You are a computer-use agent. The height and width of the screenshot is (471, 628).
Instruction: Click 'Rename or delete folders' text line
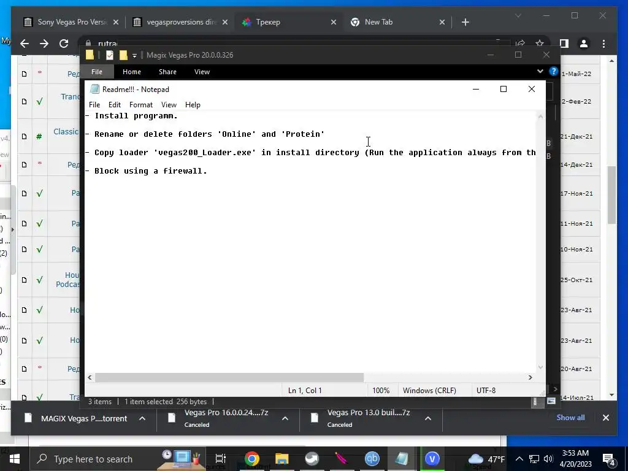tap(209, 134)
